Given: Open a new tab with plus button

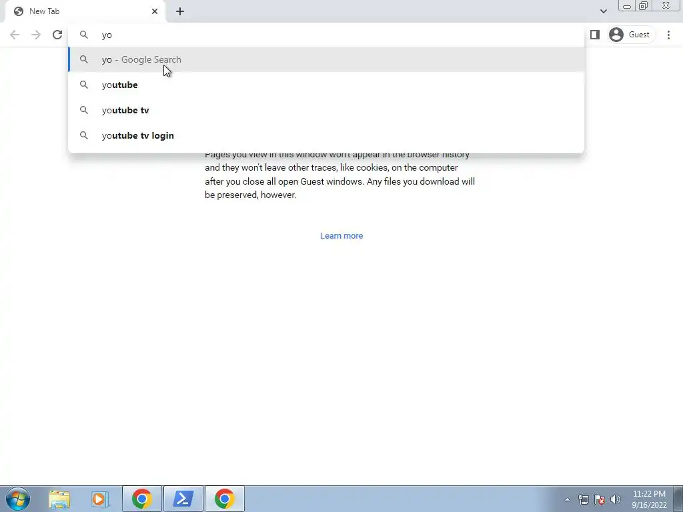Looking at the screenshot, I should (x=180, y=11).
